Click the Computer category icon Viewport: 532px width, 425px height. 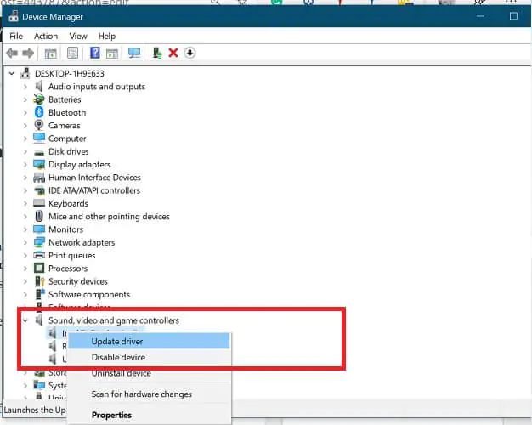pyautogui.click(x=39, y=139)
